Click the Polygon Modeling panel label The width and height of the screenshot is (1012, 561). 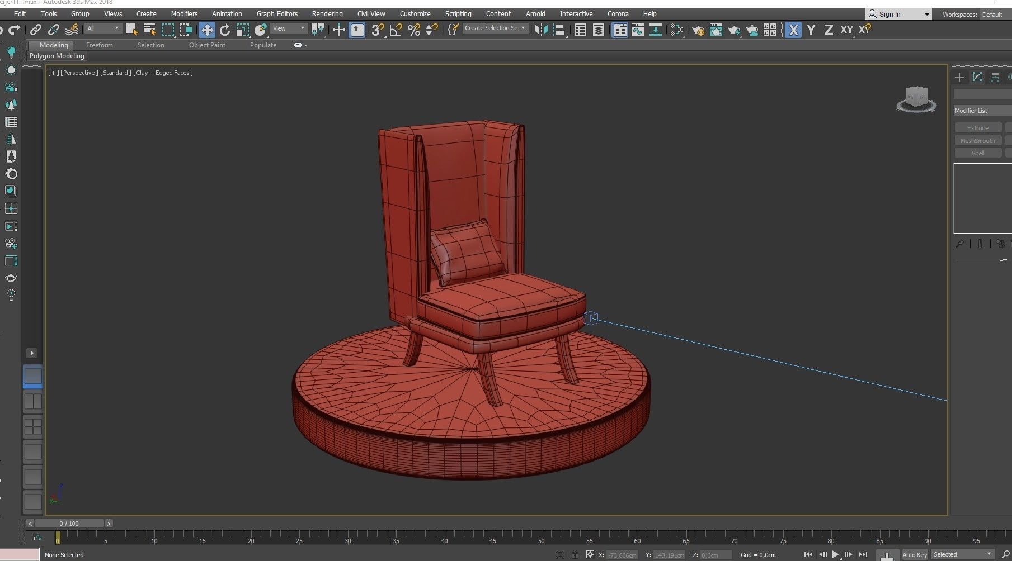click(57, 56)
